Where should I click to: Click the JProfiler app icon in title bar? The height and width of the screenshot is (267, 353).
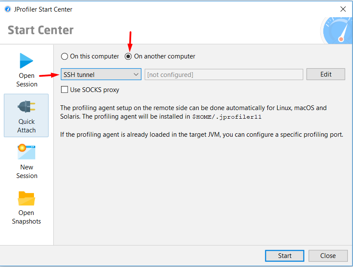tap(8, 9)
